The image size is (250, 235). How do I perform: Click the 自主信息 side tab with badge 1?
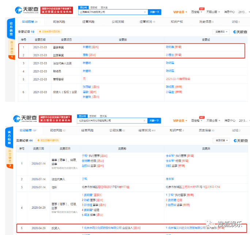pos(12,49)
